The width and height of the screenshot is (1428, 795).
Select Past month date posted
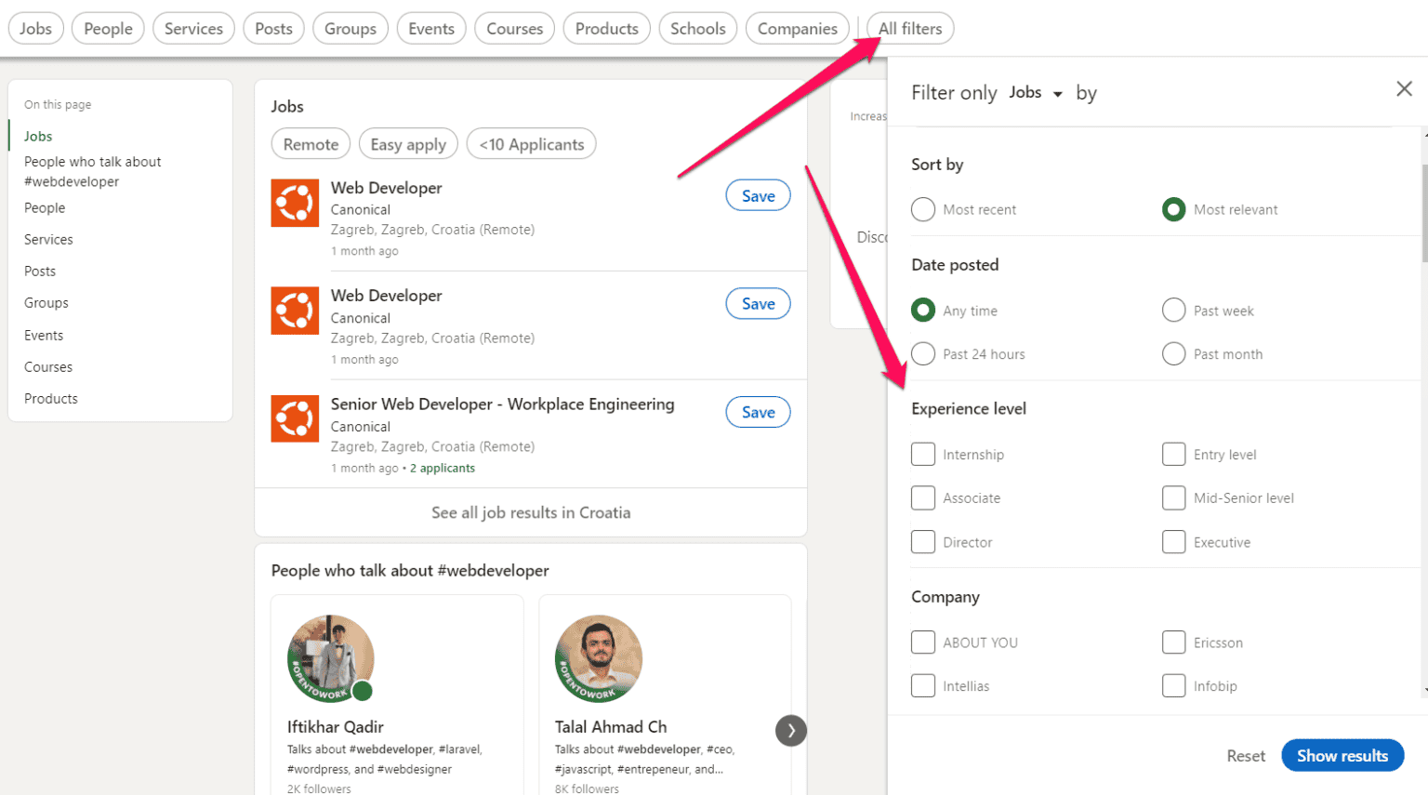(1174, 353)
